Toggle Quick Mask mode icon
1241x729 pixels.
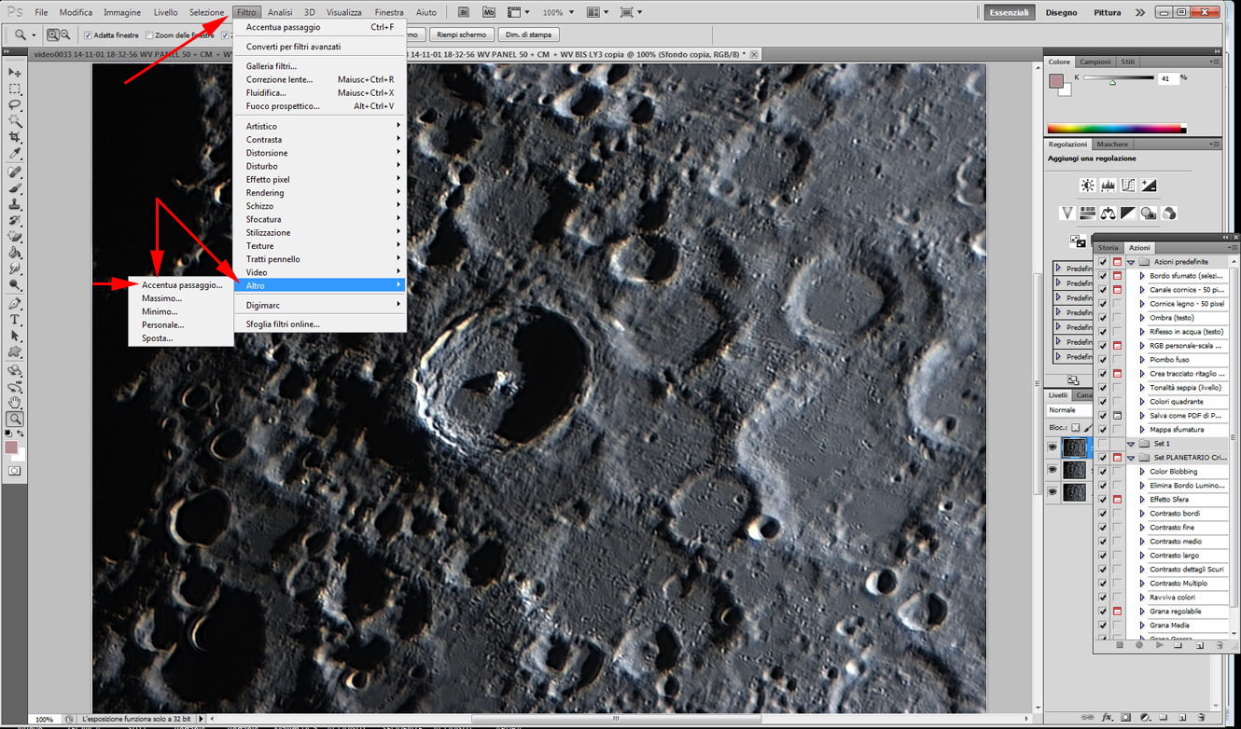[x=15, y=472]
